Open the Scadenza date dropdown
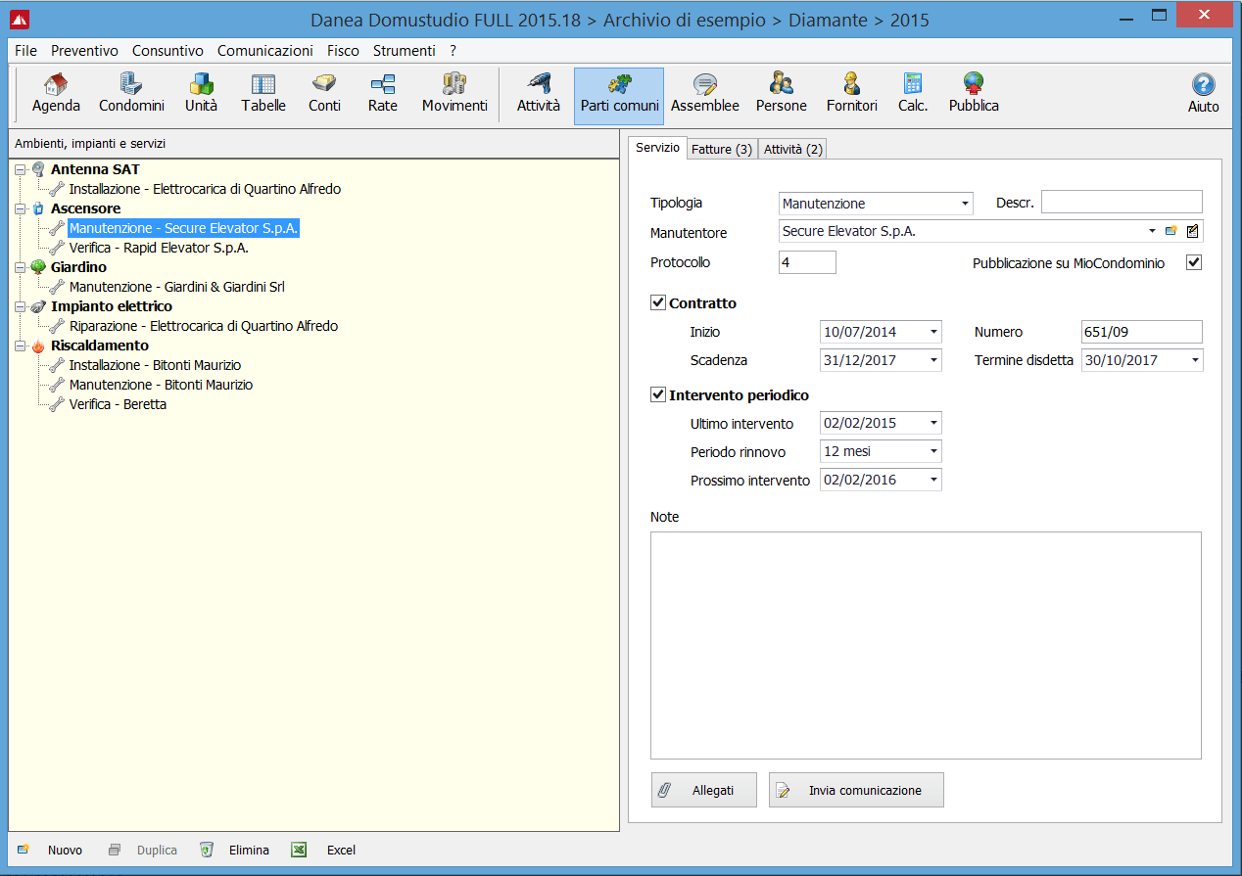This screenshot has width=1242, height=876. 933,360
